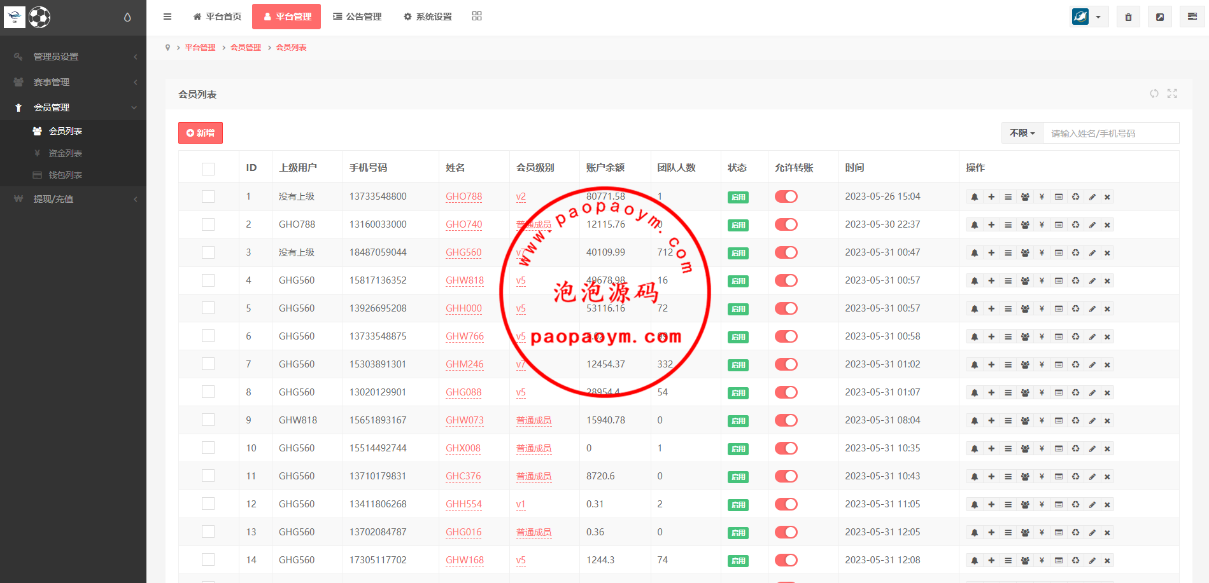
Task: Click the time cell 2023-05-31 12:08
Action: [x=882, y=560]
